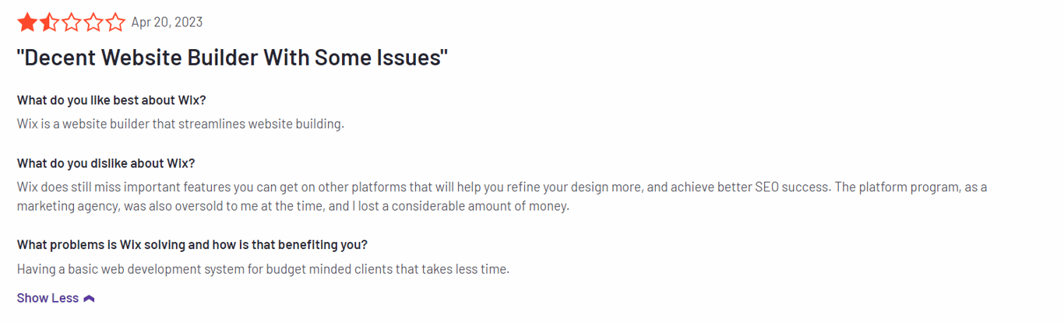1064x322 pixels.
Task: Click "What do you like best about Wix?" heading
Action: (x=111, y=100)
